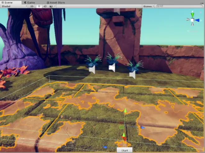Select the middle audio source speaker gizmo

pos(112,68)
